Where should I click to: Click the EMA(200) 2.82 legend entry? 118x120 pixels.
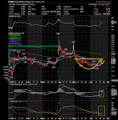(x=15, y=37)
